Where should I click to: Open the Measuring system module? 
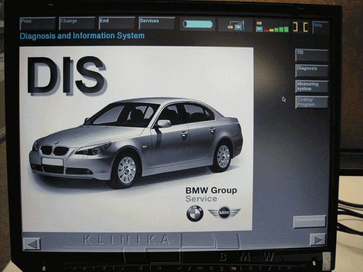tap(312, 87)
